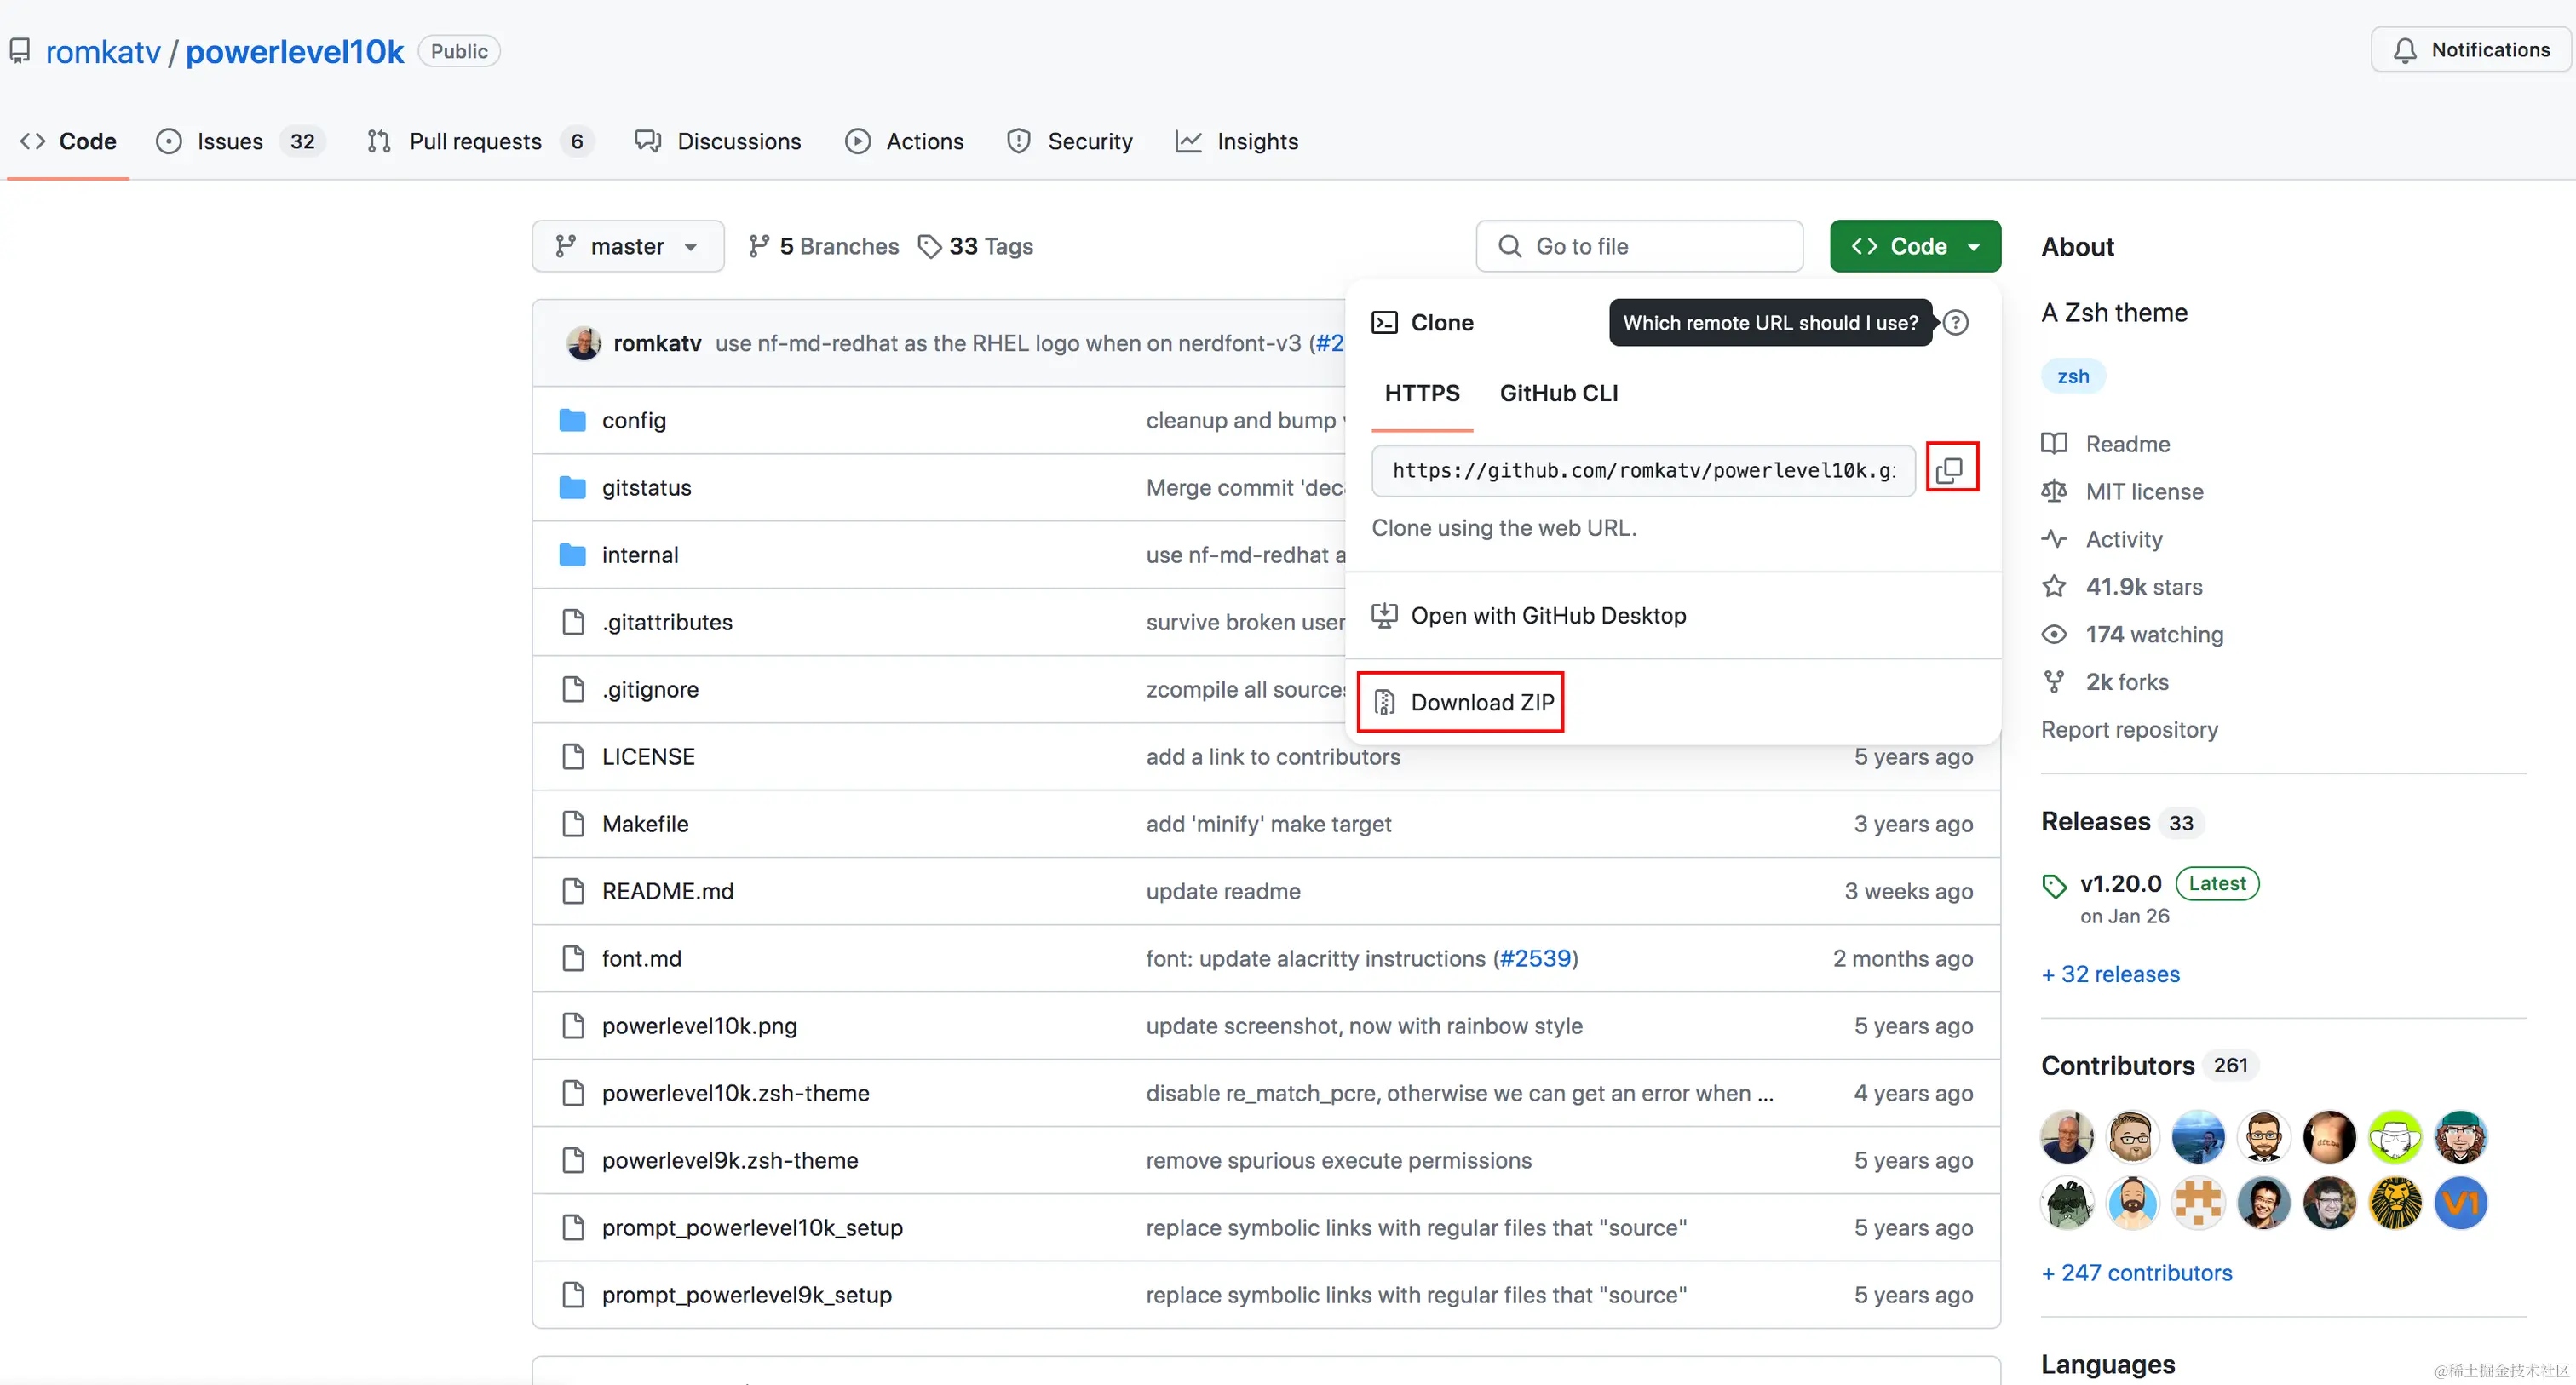Switch to the GitHub CLI clone tab
2576x1385 pixels.
click(1558, 393)
